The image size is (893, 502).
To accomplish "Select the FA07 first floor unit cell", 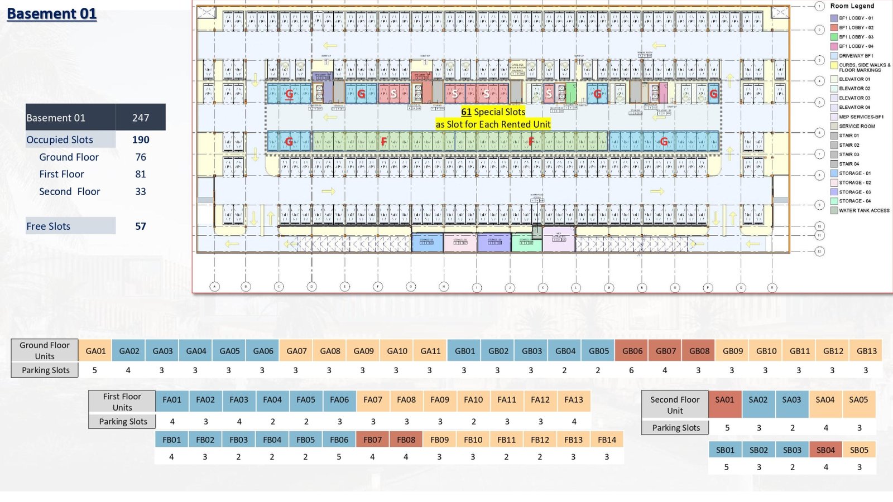I will [x=373, y=400].
